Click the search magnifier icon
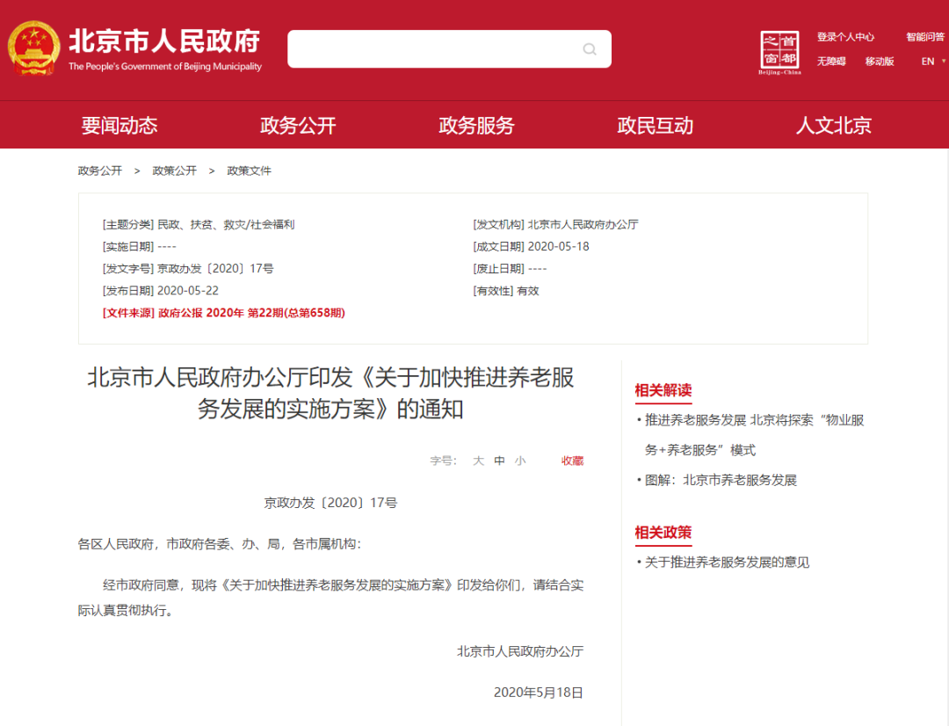The image size is (949, 726). coord(590,49)
